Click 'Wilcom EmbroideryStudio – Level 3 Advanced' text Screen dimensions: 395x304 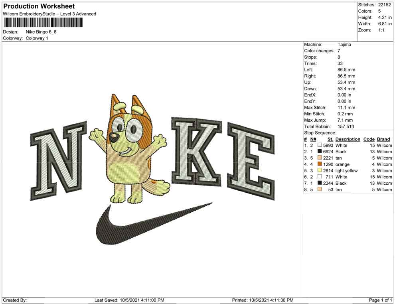[49, 14]
